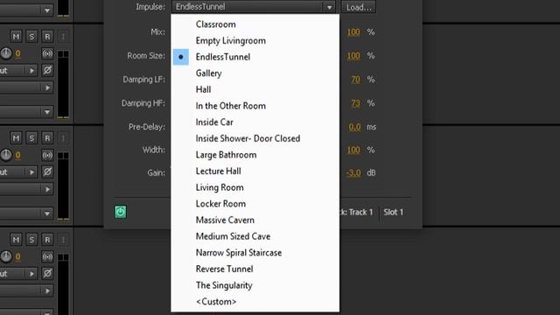Select the Gallery impulse preset

208,73
